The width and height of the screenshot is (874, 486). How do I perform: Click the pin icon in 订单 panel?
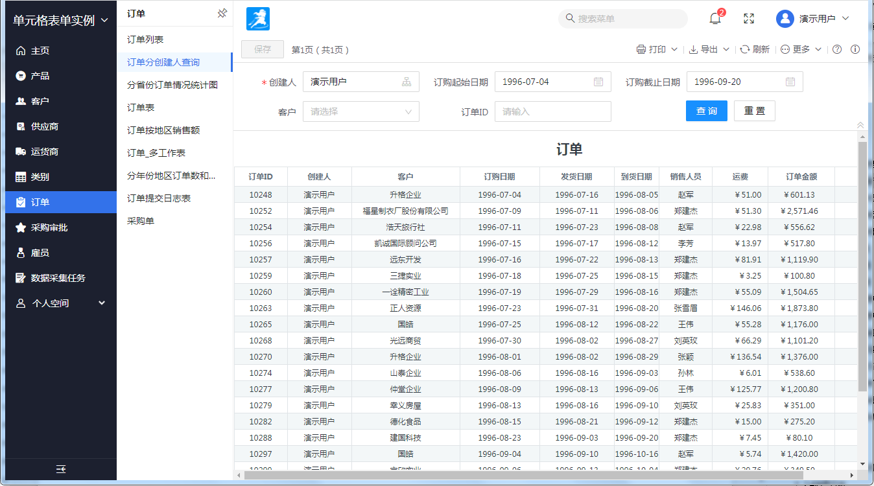222,13
